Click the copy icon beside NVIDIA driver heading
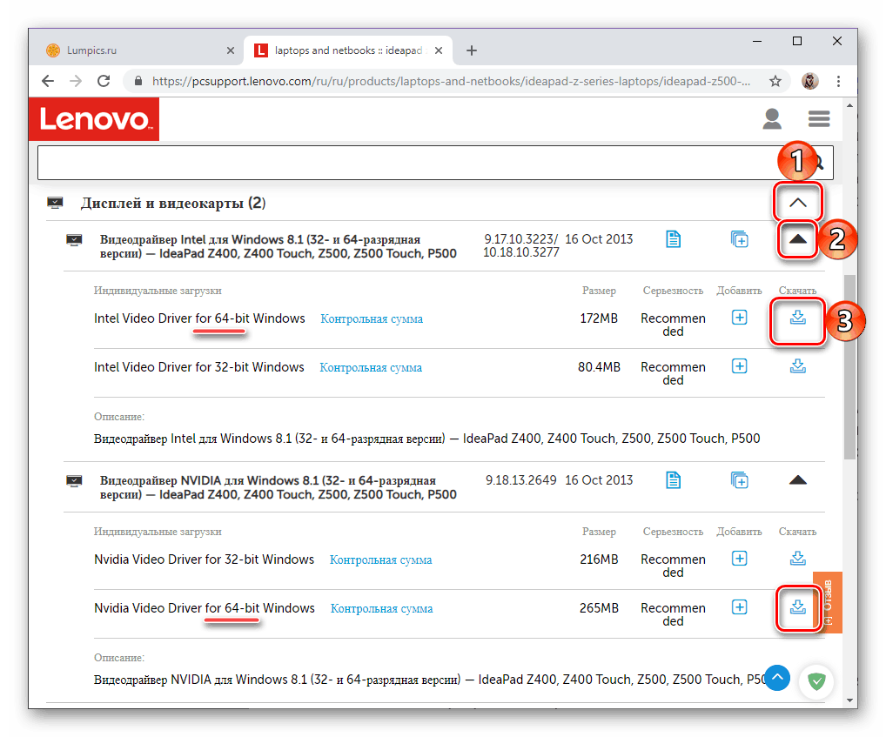 coord(739,479)
